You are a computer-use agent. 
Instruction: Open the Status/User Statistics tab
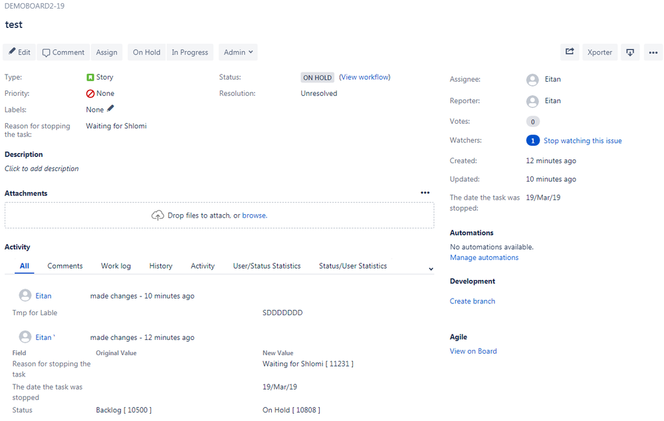click(x=353, y=266)
